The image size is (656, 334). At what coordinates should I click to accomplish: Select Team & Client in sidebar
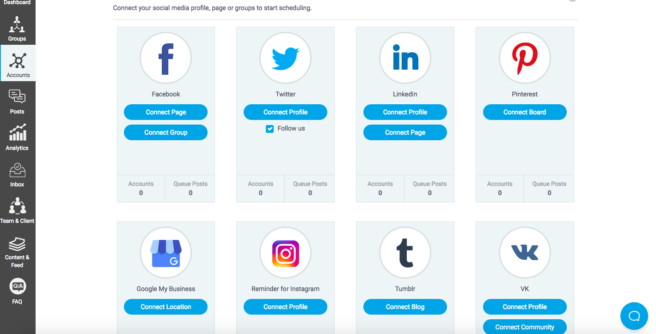click(x=17, y=211)
